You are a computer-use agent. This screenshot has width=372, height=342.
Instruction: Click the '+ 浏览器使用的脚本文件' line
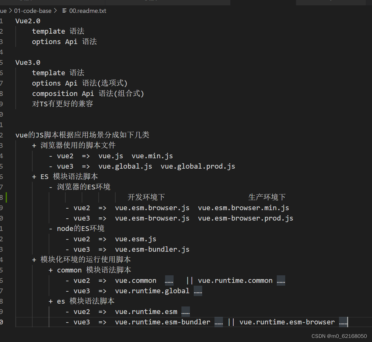(74, 145)
